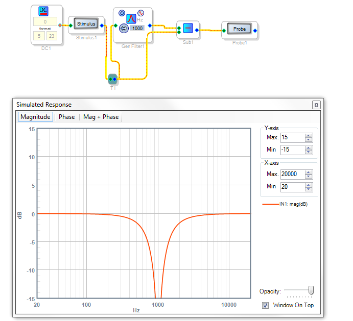Click the DC1 format field showing 23
Screen dimensions: 353x321
(52, 36)
